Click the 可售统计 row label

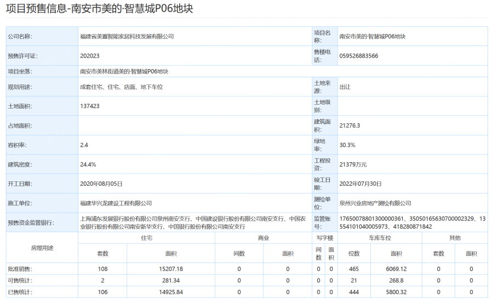coord(20,281)
